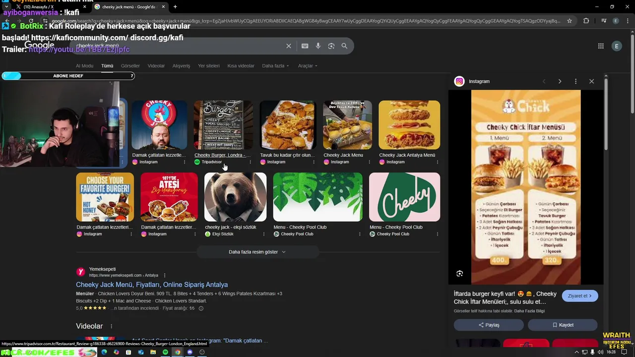635x357 pixels.
Task: Click the taskbar clock showing 16:28
Action: pos(611,352)
